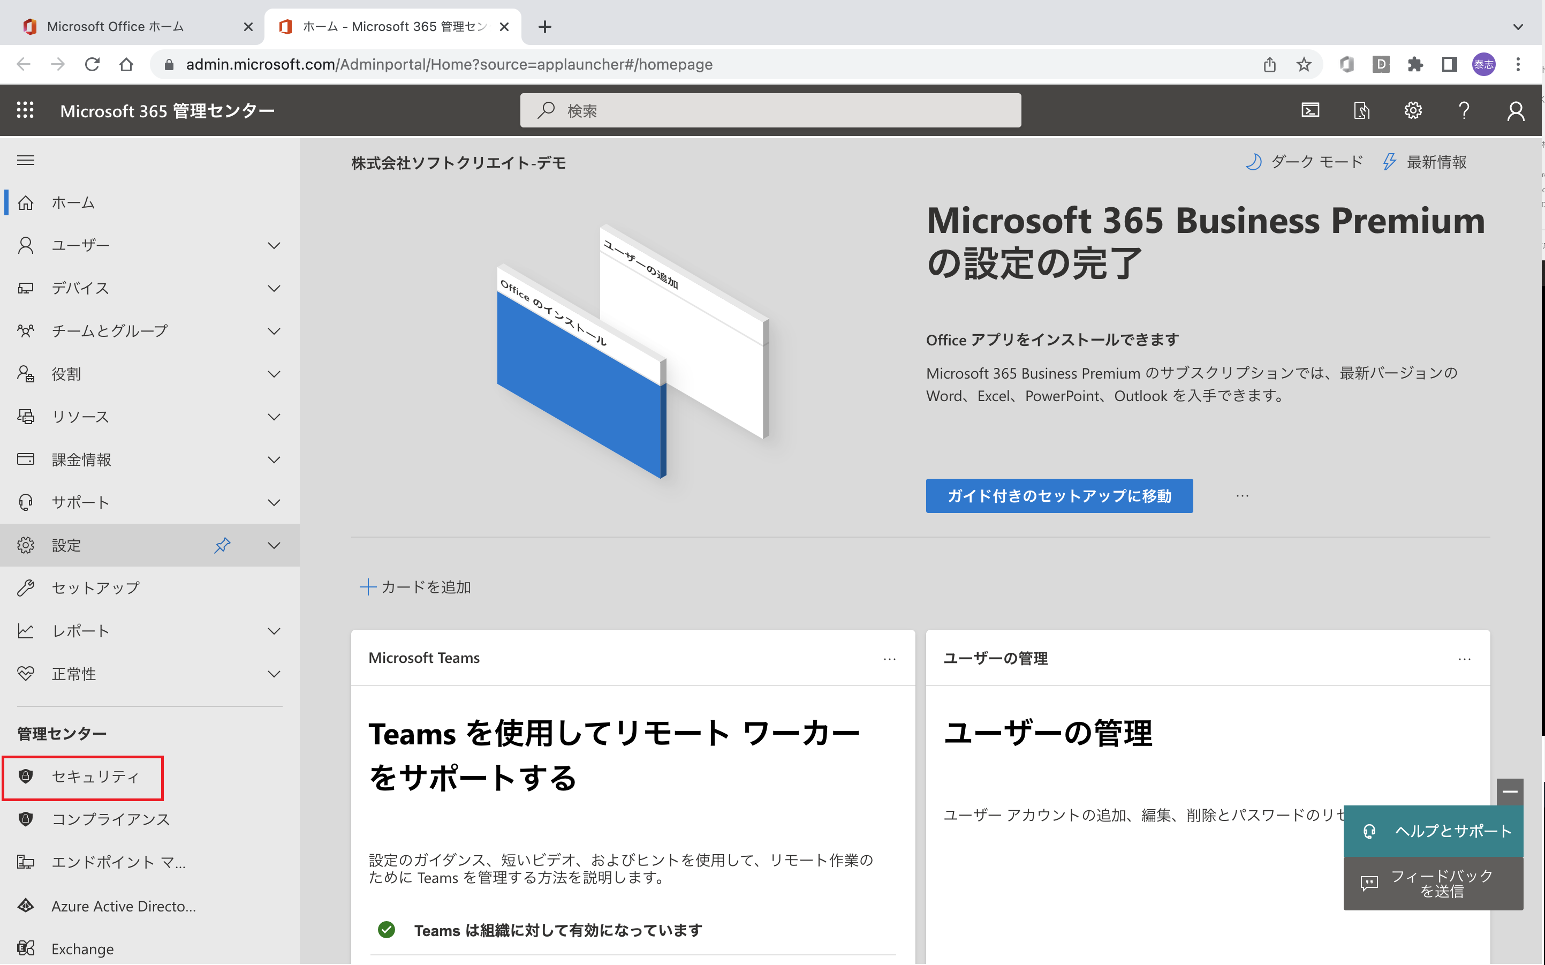Click the Cloud Shell icon in header
1545x965 pixels.
[x=1309, y=110]
